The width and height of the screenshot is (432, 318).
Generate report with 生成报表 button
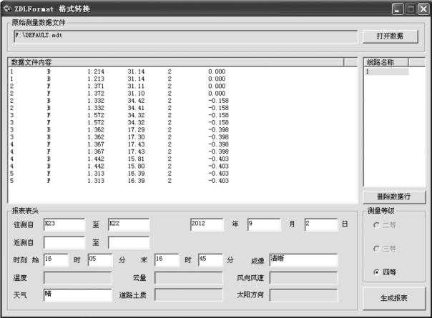point(394,298)
